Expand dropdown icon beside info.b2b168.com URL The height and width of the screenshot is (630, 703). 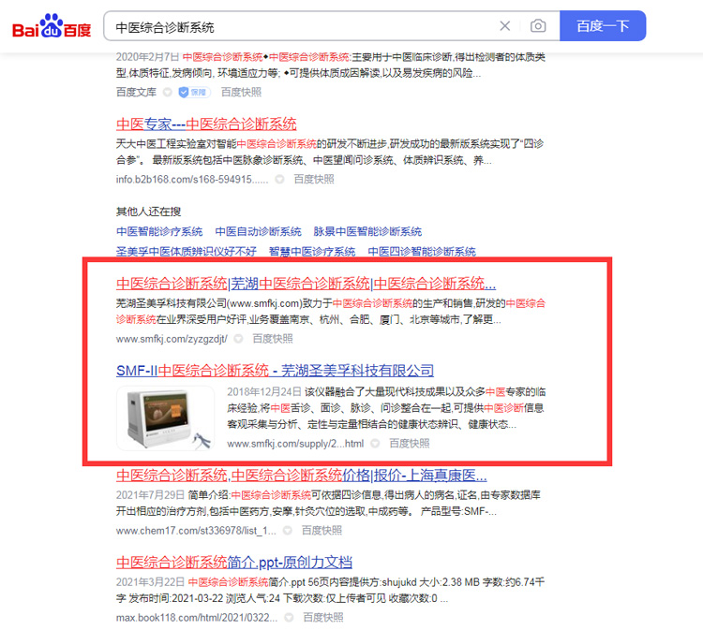point(279,180)
